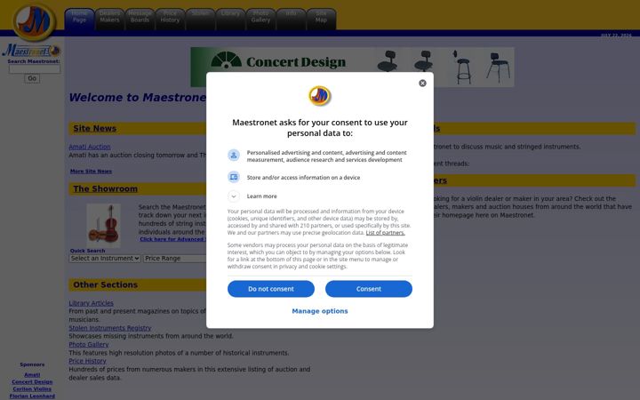Open the Price Range dropdown
The width and height of the screenshot is (640, 400).
click(x=175, y=259)
